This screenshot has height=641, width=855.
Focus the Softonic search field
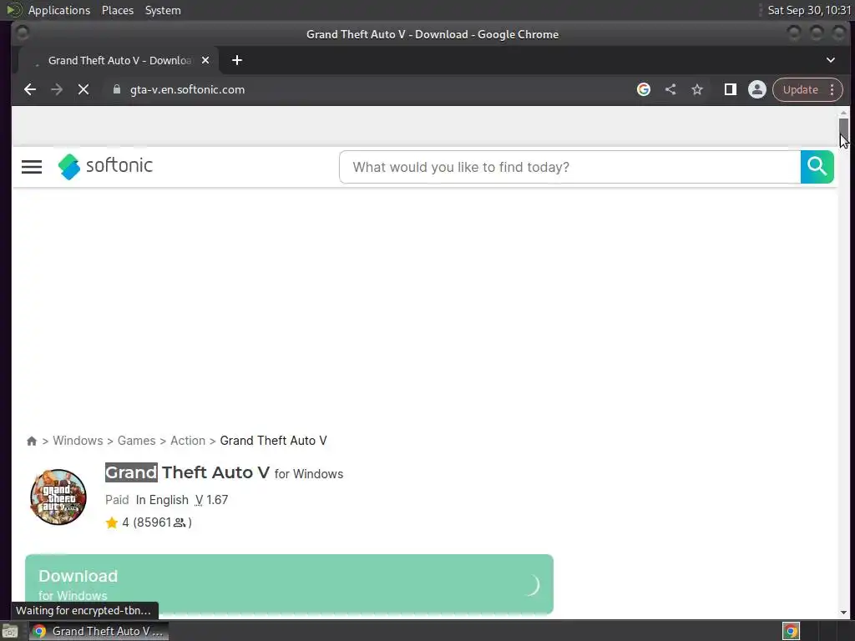[569, 167]
